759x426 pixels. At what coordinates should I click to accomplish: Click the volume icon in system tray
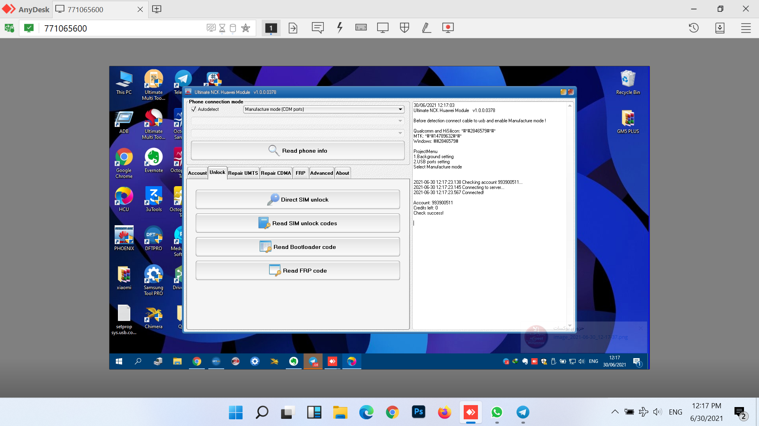657,412
